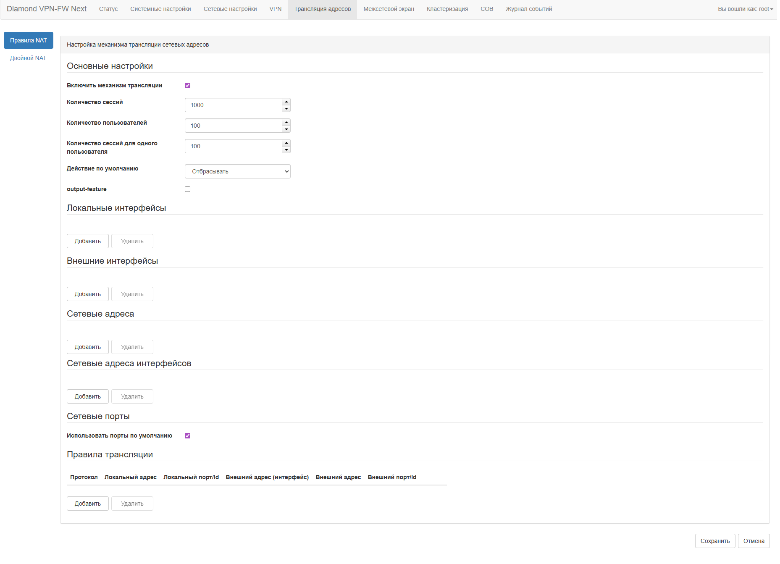Image resolution: width=780 pixels, height=564 pixels.
Task: Decrement Количество пользователей using down arrow
Action: [286, 129]
